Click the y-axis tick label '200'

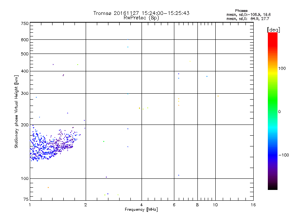(25, 125)
